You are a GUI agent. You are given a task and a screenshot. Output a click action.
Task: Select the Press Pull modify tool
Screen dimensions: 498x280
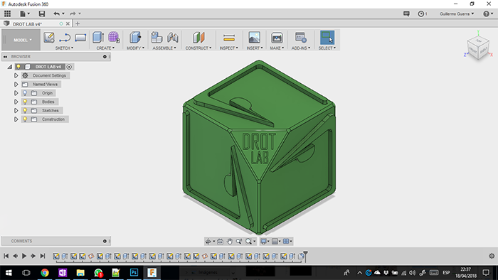click(x=135, y=38)
